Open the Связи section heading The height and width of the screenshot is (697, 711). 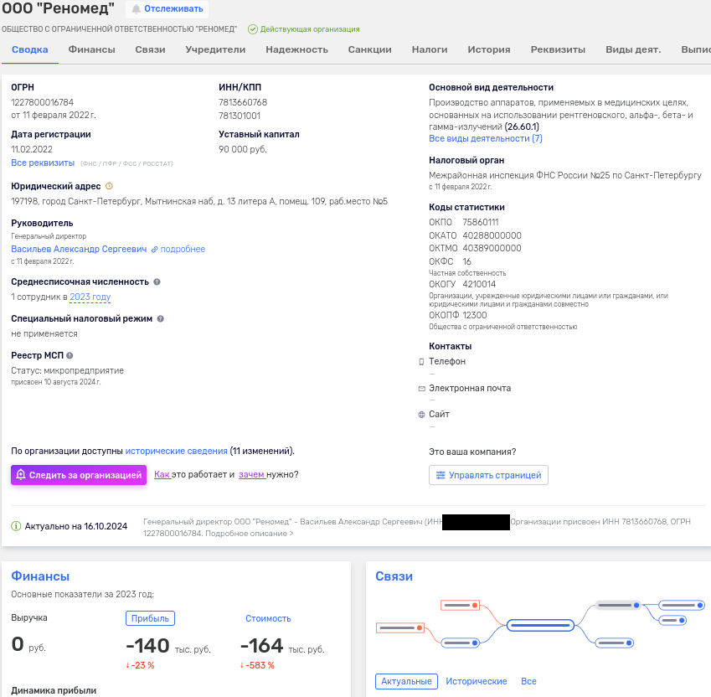pos(394,576)
